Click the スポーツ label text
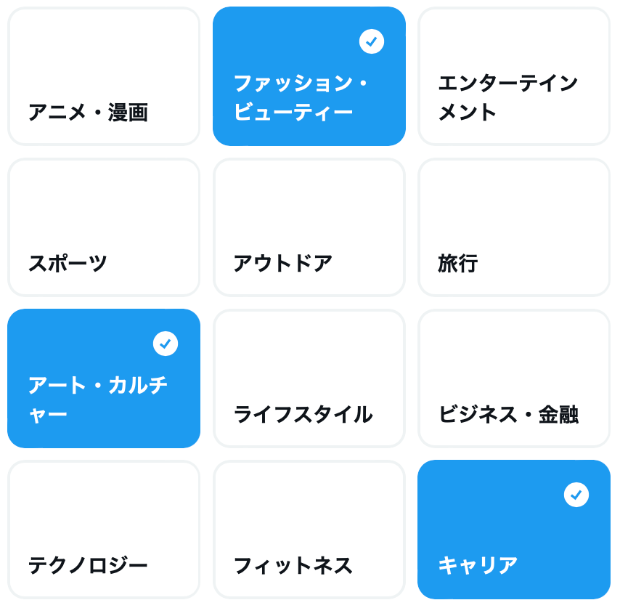Screen dimensions: 620x608 point(68,264)
